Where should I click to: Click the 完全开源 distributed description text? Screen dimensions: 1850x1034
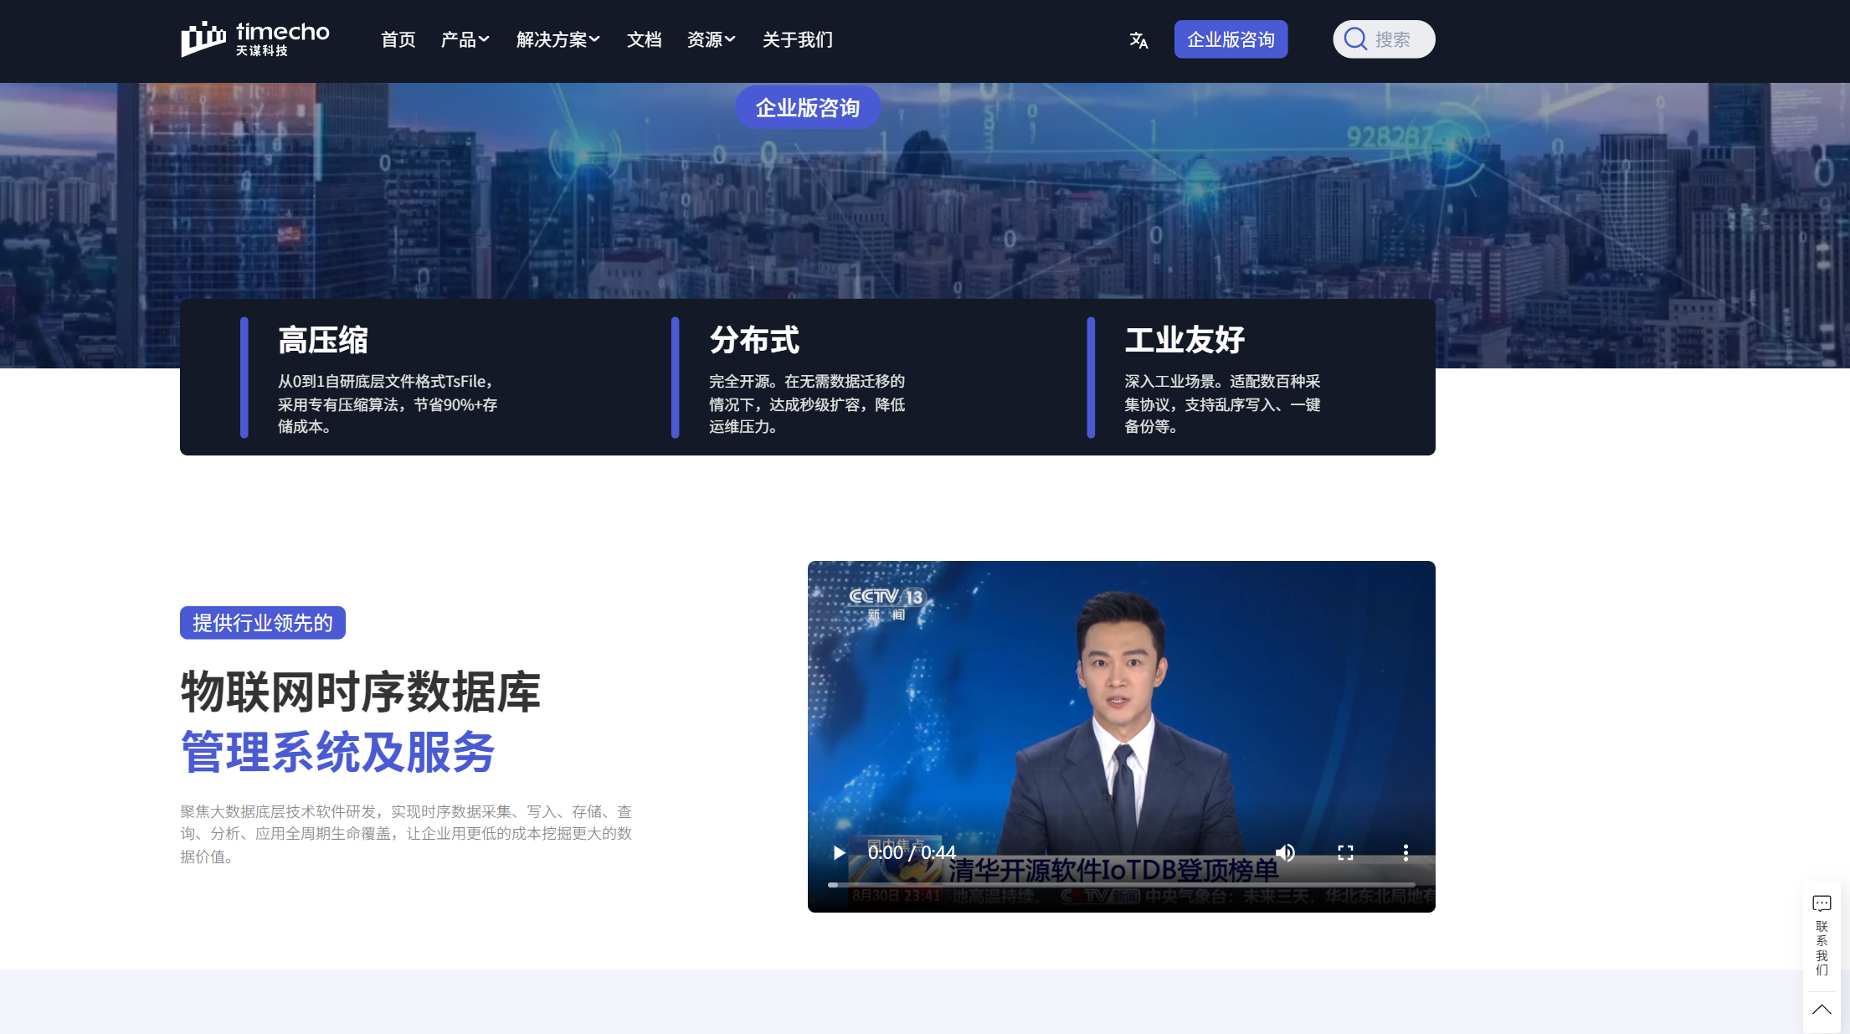[807, 404]
